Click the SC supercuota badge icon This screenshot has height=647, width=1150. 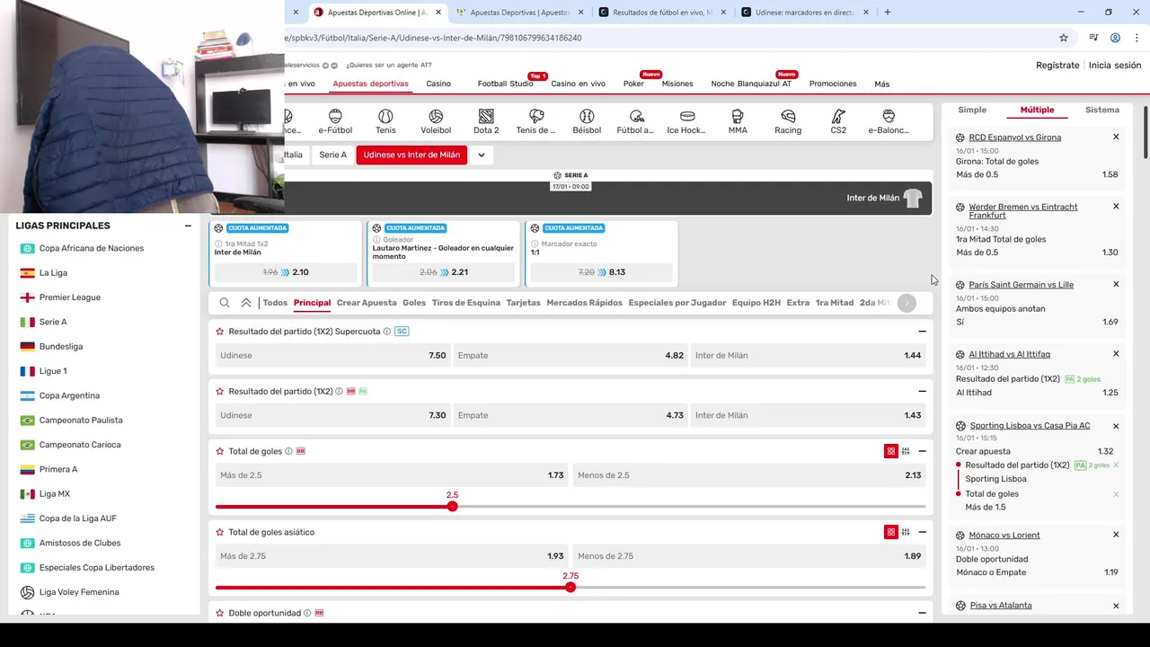pyautogui.click(x=402, y=332)
